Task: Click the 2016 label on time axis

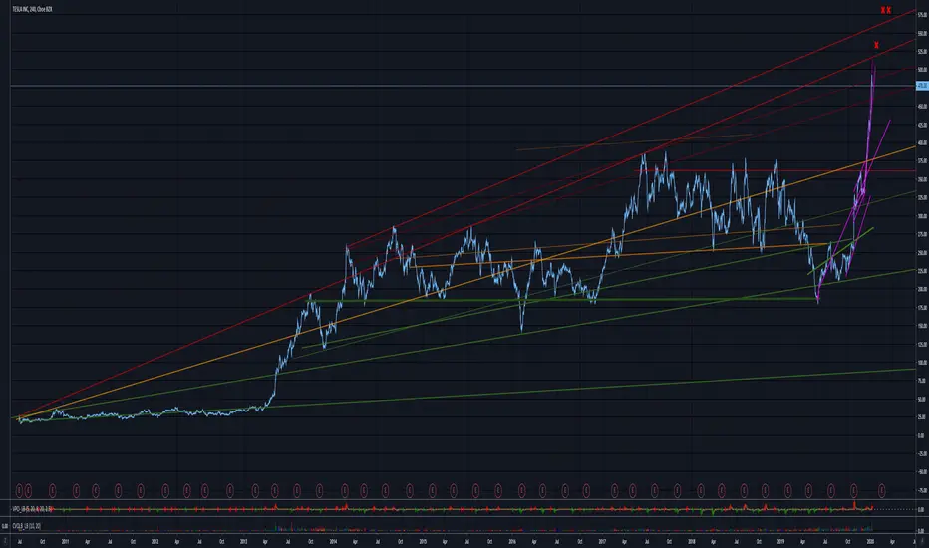Action: pos(512,541)
